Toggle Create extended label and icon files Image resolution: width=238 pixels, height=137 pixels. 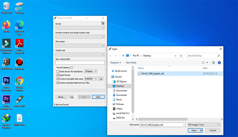58,83
